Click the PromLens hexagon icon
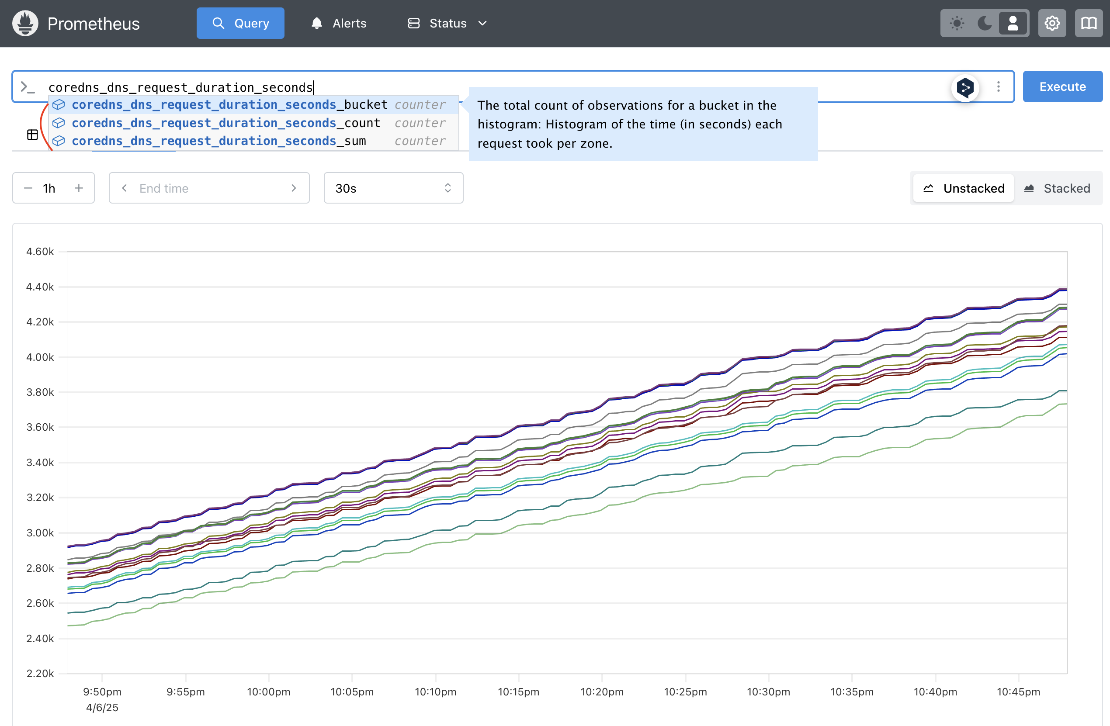Screen dimensions: 1110x726 [x=965, y=87]
